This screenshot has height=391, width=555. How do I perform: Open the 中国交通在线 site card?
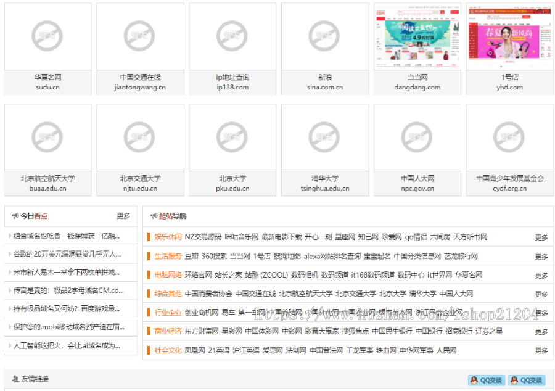click(x=140, y=49)
